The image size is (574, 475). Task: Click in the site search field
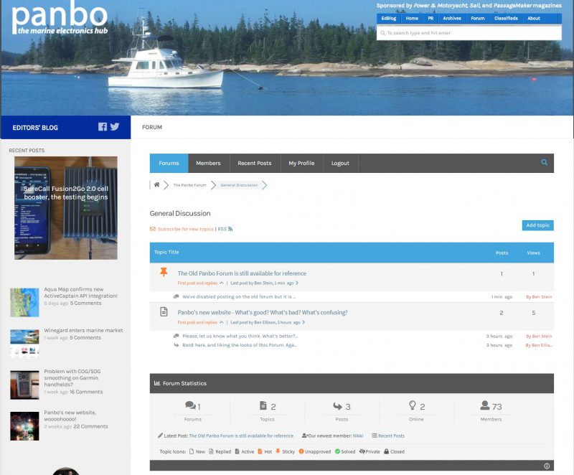tap(469, 33)
